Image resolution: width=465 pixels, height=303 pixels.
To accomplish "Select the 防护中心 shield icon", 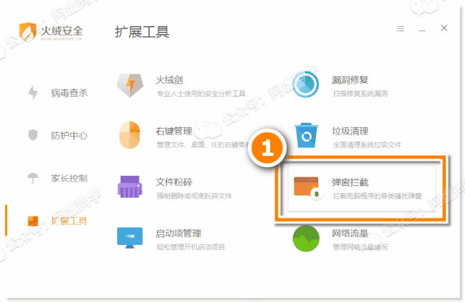I will click(x=33, y=135).
